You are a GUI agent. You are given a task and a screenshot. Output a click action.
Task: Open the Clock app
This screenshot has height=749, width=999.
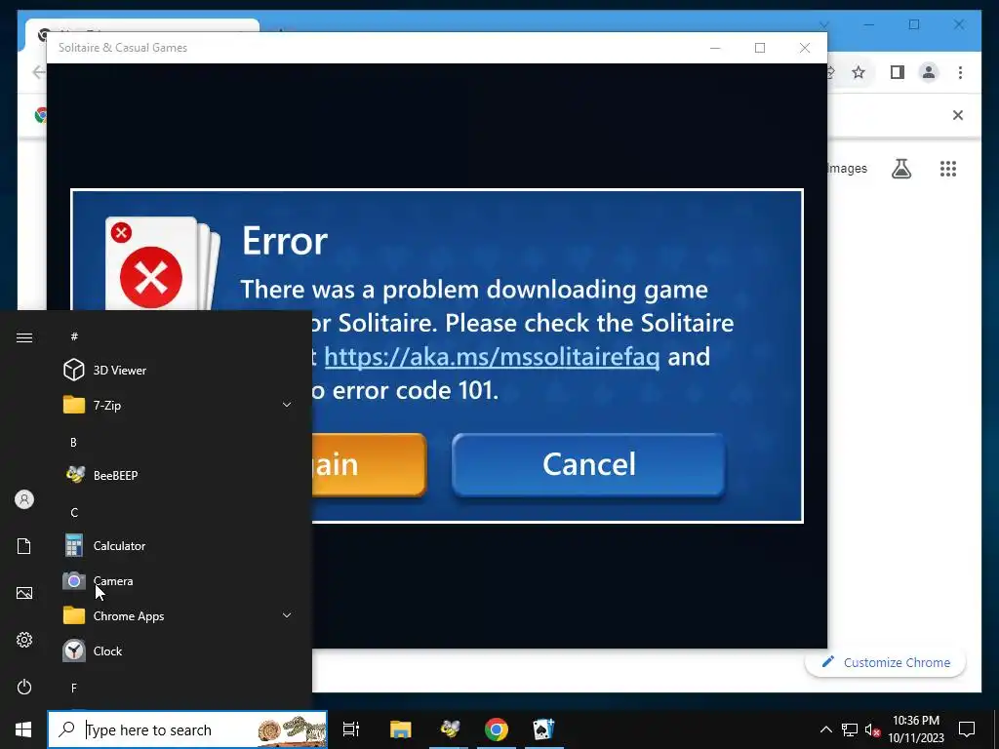click(x=180, y=650)
